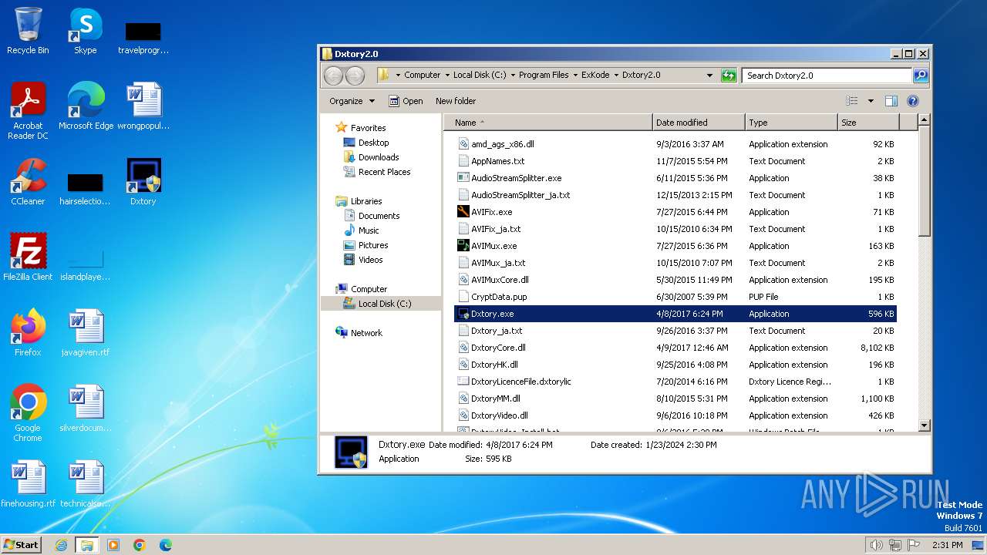Refresh the Dxtory2.0 folder view

[729, 76]
